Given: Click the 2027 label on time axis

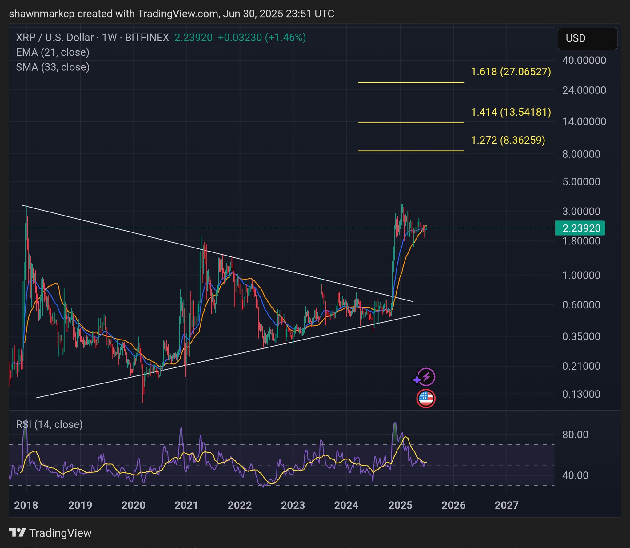Looking at the screenshot, I should click(507, 505).
